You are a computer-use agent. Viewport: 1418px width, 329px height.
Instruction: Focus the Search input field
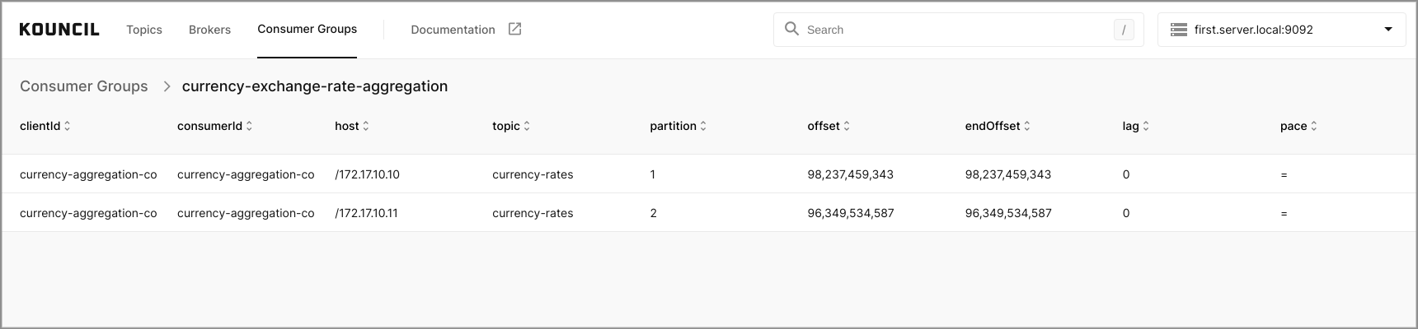(958, 30)
